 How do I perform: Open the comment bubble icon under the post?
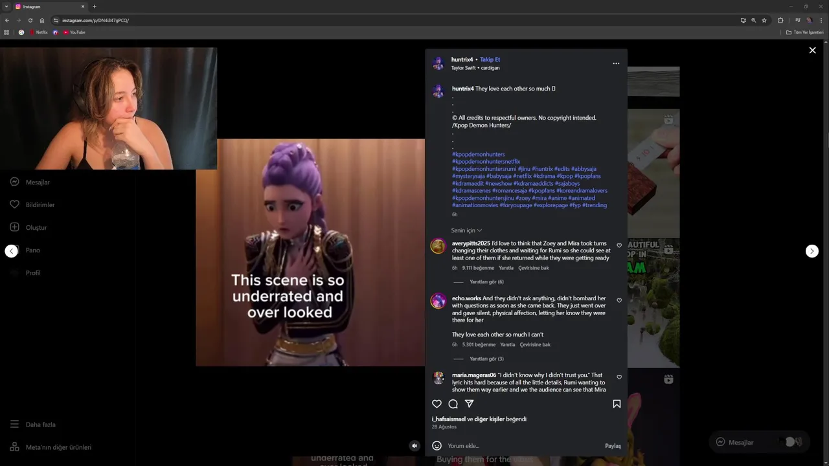point(453,404)
